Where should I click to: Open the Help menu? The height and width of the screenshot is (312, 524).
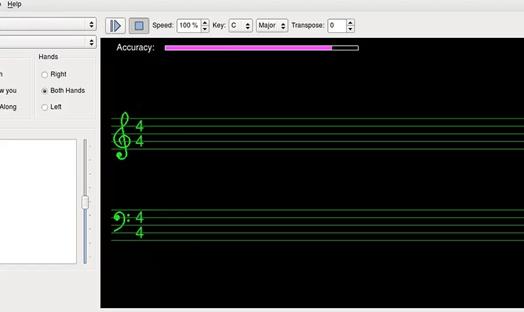point(14,4)
